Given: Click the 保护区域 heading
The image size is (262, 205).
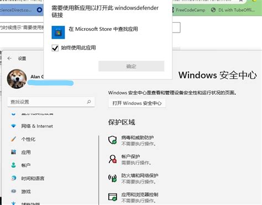Looking at the screenshot, I should coord(122,122).
